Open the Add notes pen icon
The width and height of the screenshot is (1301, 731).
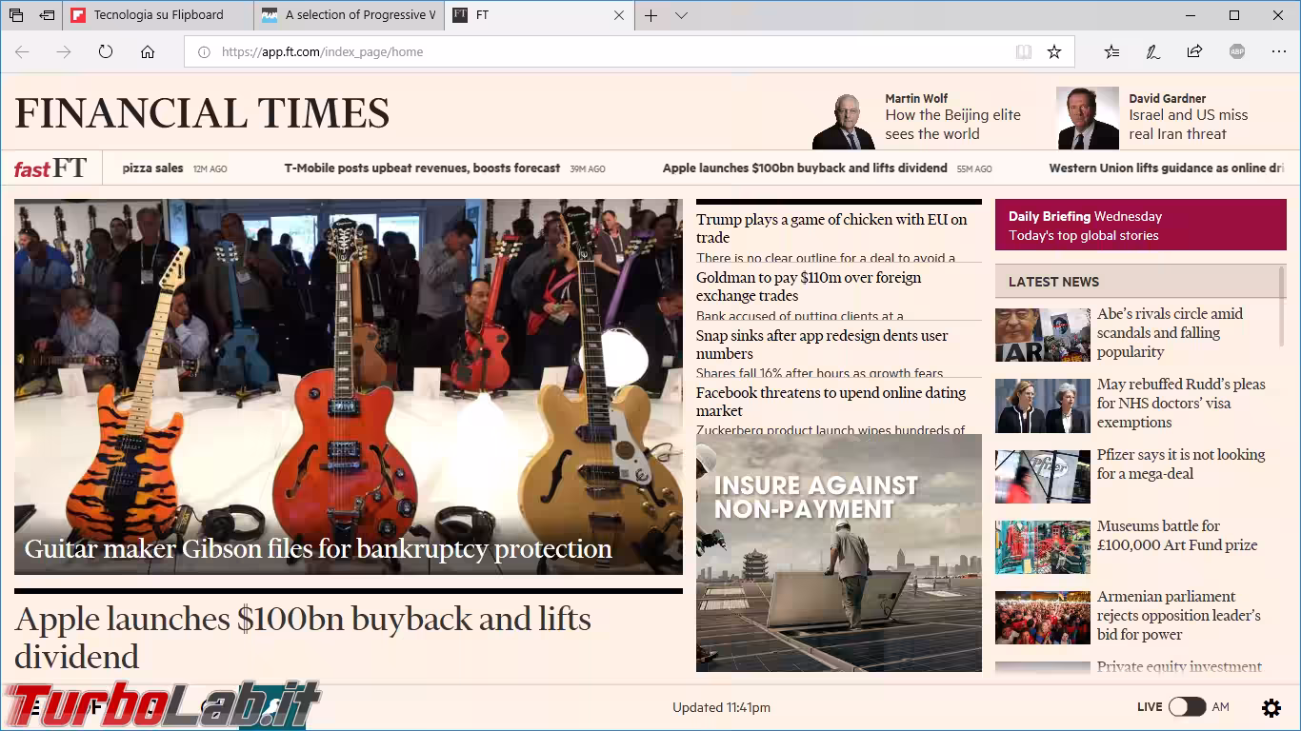coord(1152,52)
